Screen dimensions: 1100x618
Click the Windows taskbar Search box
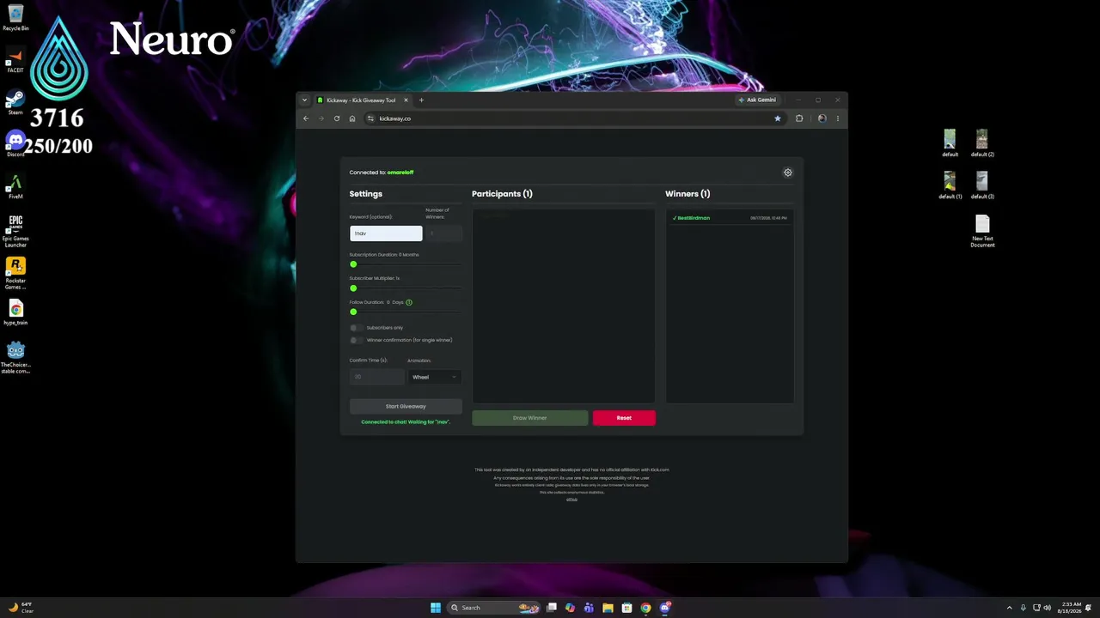[x=492, y=608]
